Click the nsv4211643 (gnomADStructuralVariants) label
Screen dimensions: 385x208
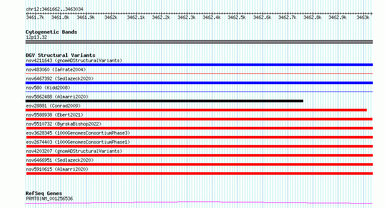[x=74, y=60]
